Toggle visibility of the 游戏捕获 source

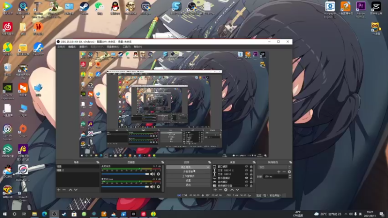point(246,182)
